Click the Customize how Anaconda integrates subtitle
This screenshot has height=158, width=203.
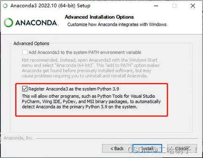pyautogui.click(x=117, y=24)
